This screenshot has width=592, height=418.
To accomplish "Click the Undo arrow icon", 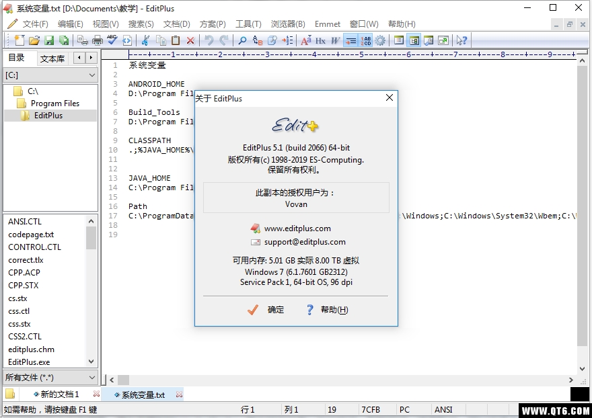I will coord(209,40).
